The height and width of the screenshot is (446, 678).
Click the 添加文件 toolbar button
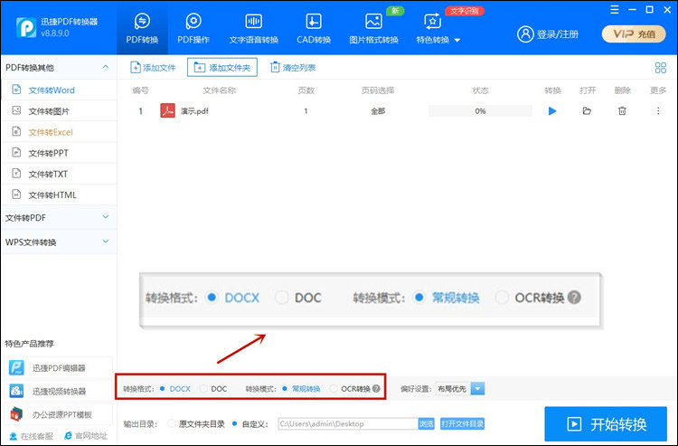153,68
